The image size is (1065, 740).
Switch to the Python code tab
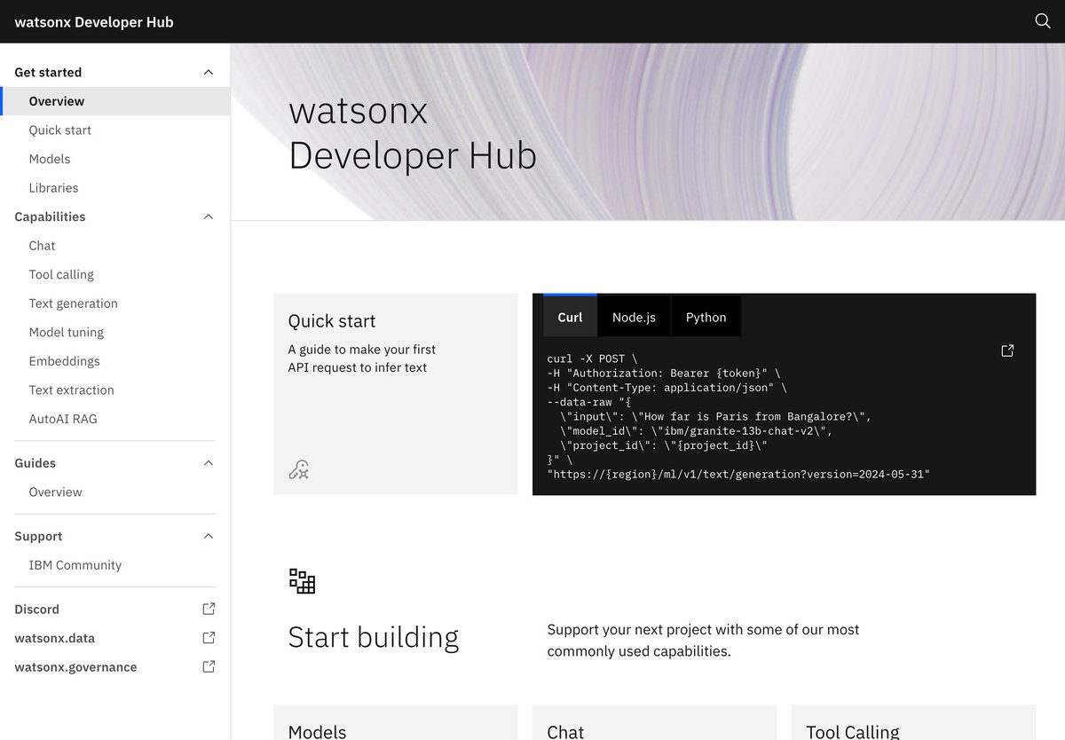click(706, 317)
